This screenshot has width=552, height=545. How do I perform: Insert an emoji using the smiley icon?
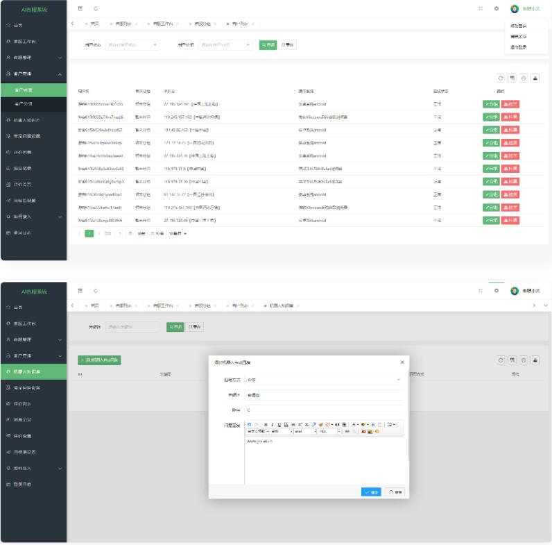click(377, 431)
